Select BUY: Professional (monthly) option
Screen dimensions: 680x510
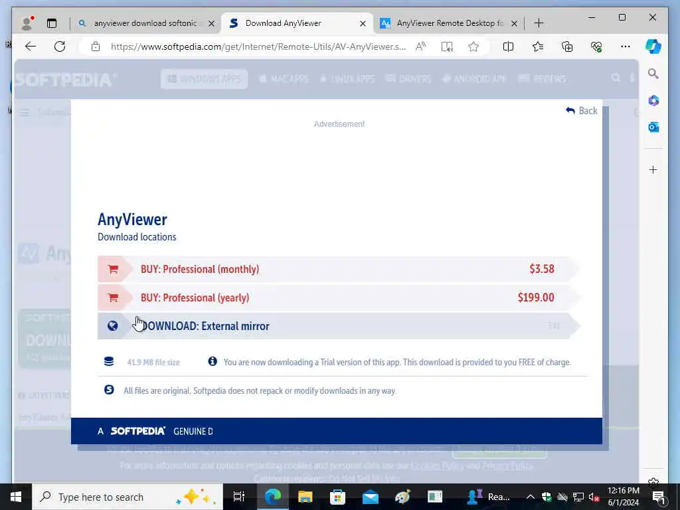(x=338, y=270)
